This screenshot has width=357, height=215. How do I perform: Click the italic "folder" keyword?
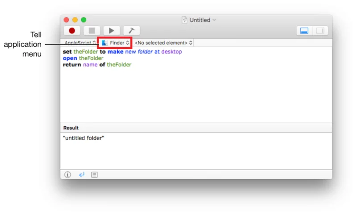(x=145, y=52)
